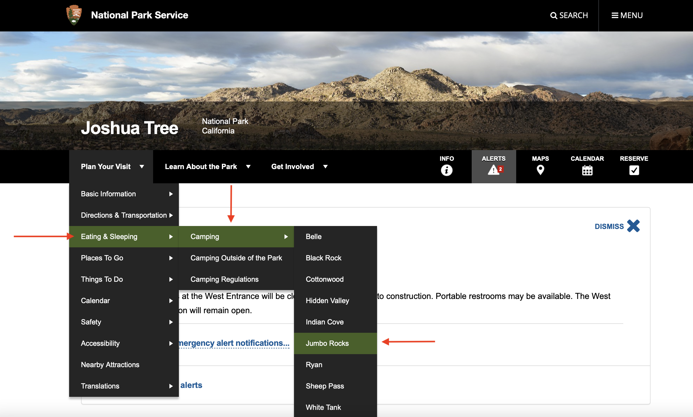Viewport: 693px width, 417px height.
Task: Click the National Park Service arrowhead logo
Action: pos(74,15)
